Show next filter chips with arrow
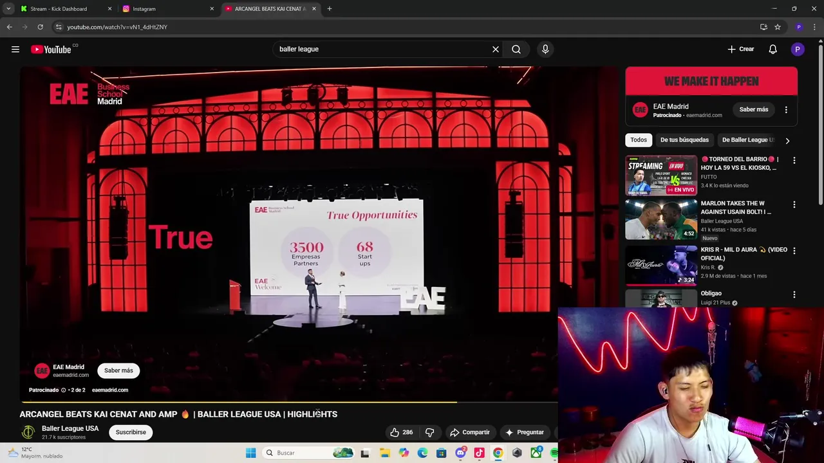This screenshot has width=824, height=463. [787, 140]
